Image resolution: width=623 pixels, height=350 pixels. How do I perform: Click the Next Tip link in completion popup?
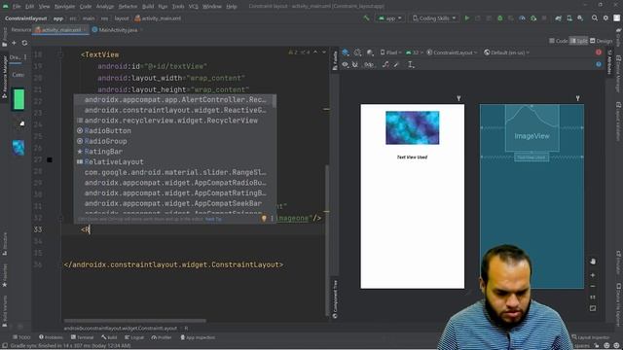coord(213,219)
